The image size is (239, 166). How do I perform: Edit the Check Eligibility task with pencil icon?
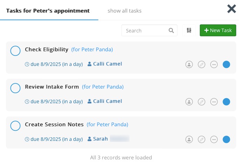[202, 65]
